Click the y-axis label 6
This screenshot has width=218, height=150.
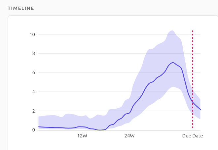pos(33,73)
